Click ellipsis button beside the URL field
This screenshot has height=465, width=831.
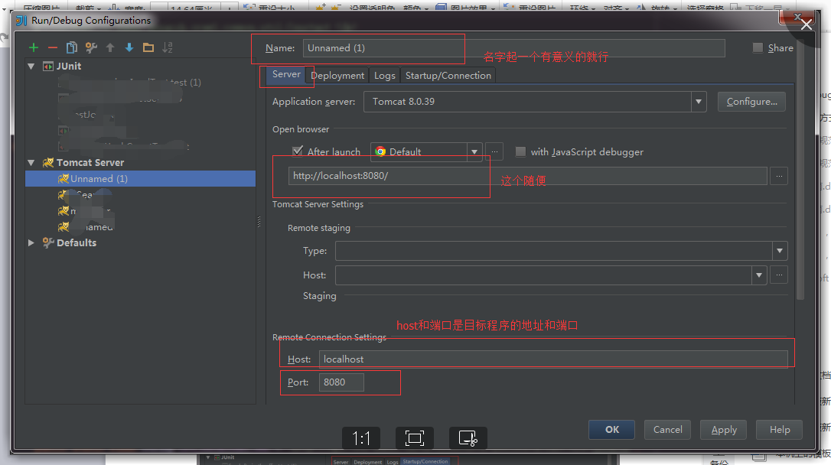point(779,176)
